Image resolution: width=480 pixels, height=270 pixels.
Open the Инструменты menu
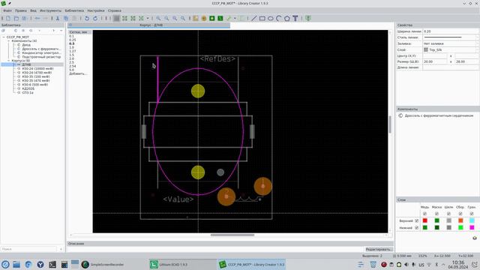pyautogui.click(x=50, y=10)
